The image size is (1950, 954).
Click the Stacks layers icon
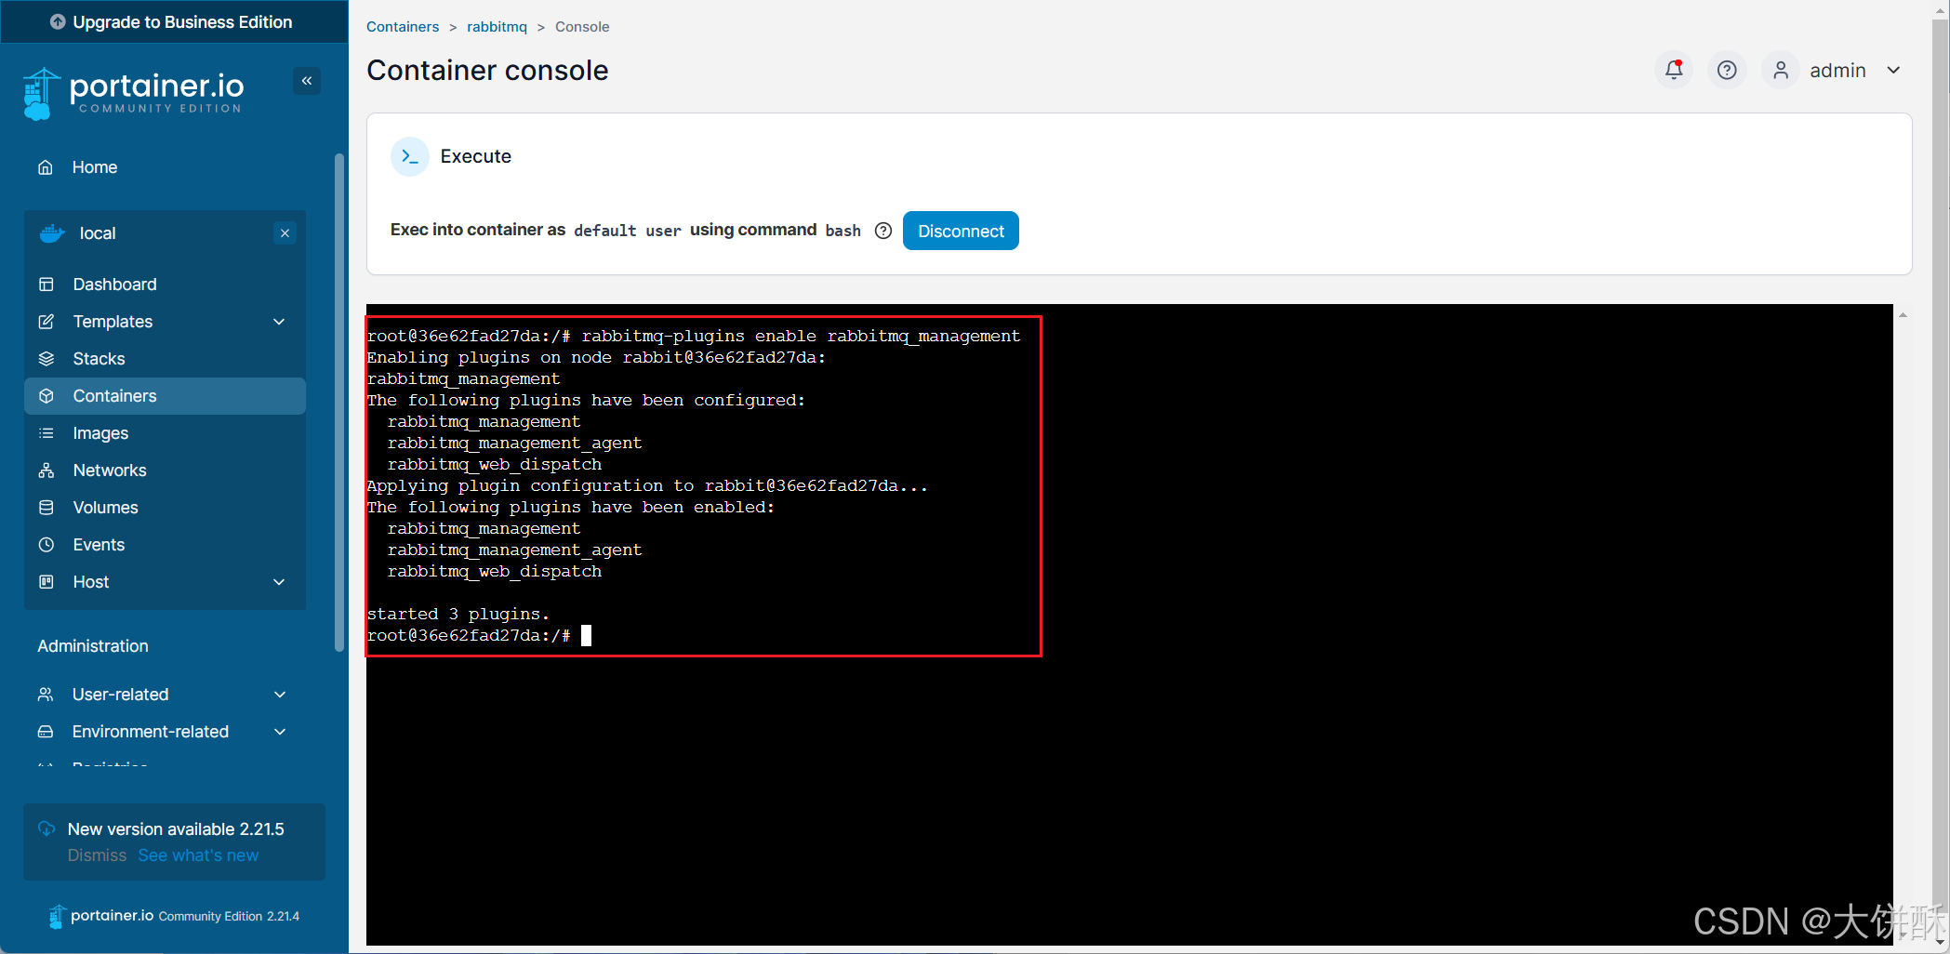[46, 359]
